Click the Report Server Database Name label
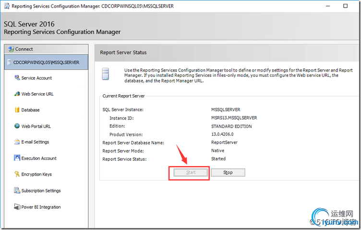The image size is (361, 230). point(133,143)
